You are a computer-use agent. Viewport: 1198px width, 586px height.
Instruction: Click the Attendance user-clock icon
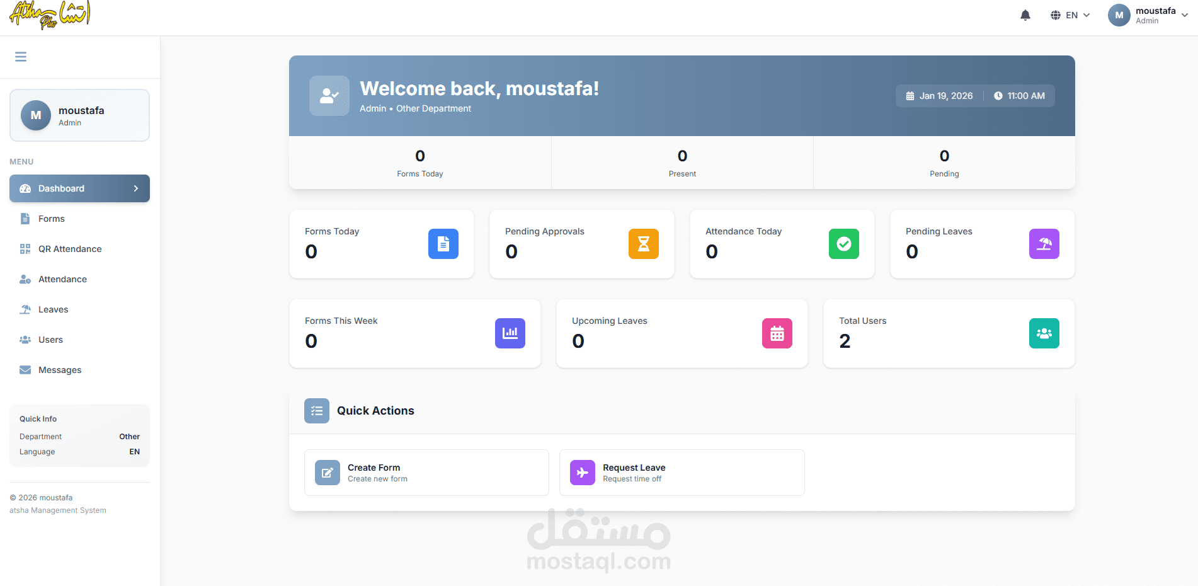tap(25, 279)
